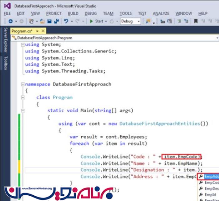Click the Visual Studio logo icon

7,6
